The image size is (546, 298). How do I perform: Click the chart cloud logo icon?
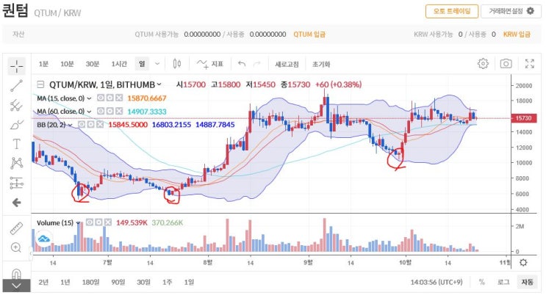coord(44,239)
